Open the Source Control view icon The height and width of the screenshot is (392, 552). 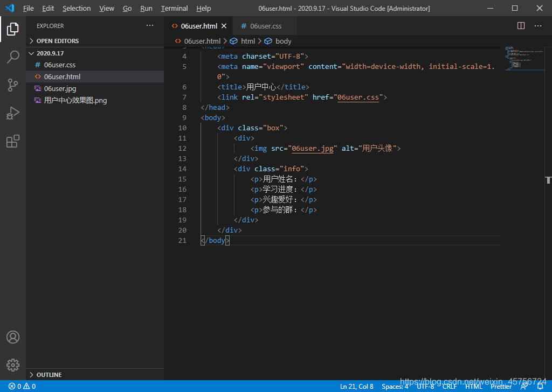[13, 85]
